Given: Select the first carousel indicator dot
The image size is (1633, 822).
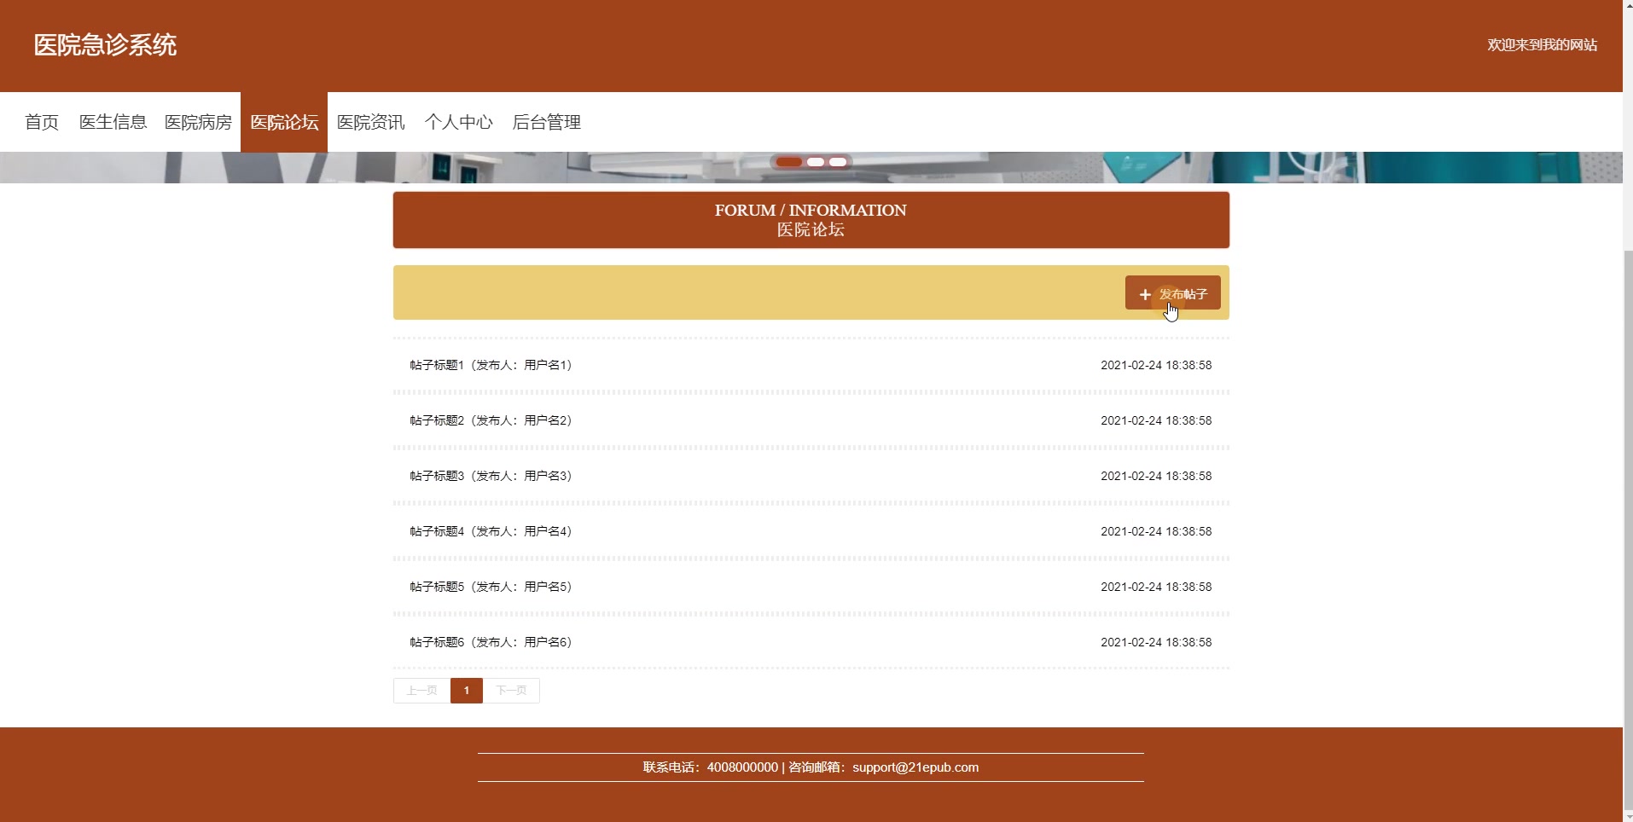Looking at the screenshot, I should (x=789, y=162).
